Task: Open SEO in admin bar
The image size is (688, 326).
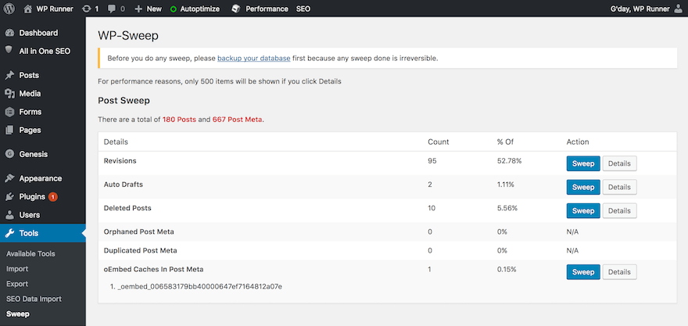Action: [303, 9]
